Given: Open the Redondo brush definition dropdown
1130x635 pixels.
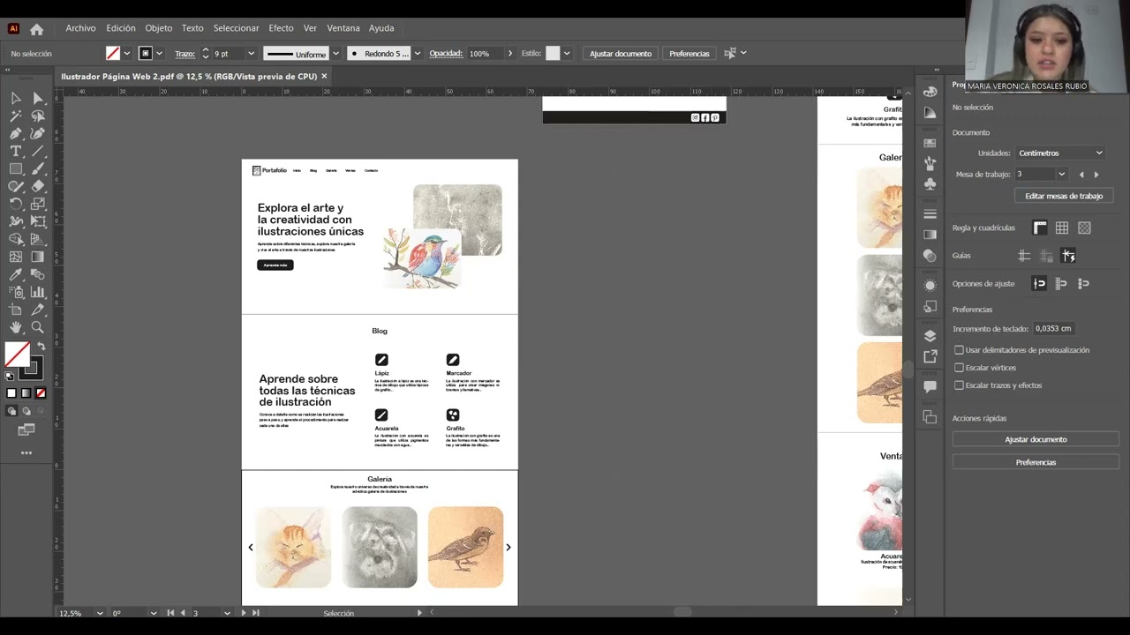Looking at the screenshot, I should click(418, 54).
